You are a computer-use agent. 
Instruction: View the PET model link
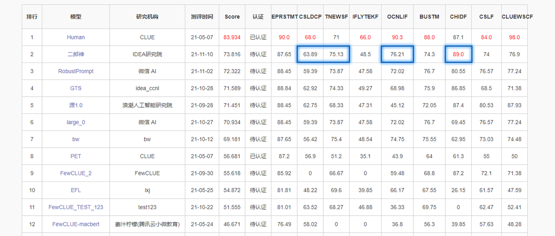(x=76, y=156)
